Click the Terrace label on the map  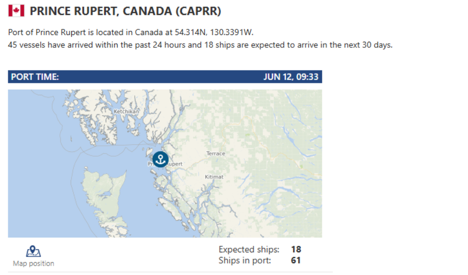point(216,153)
